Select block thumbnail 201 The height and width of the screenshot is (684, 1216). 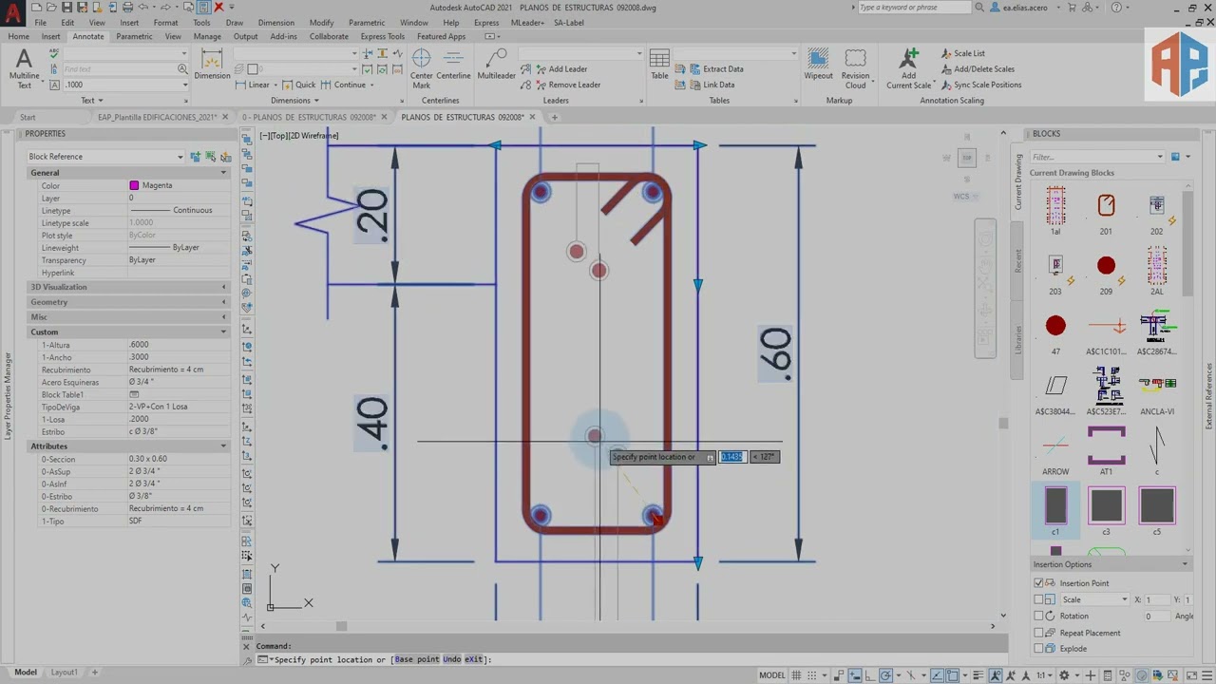(x=1106, y=211)
